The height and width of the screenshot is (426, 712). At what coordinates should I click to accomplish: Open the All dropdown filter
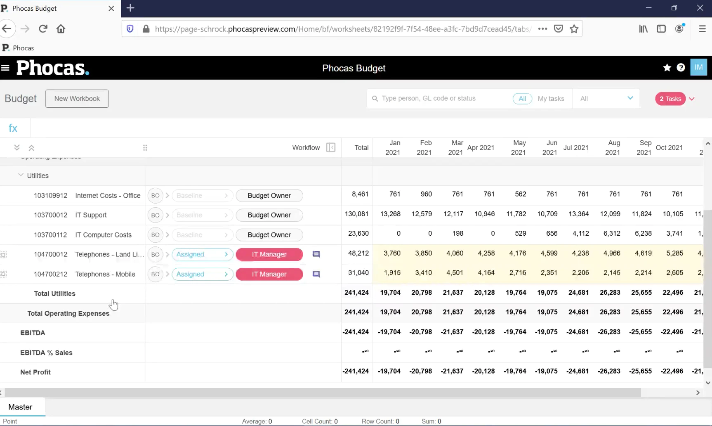click(606, 99)
